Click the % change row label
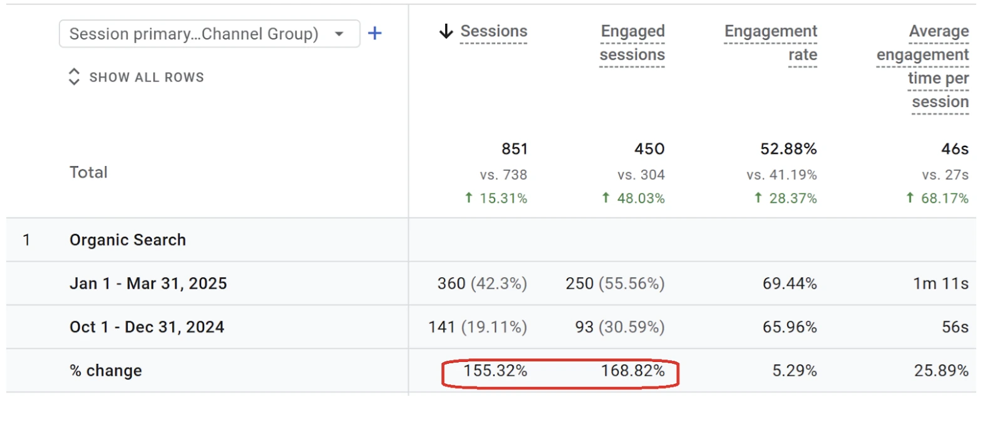 (106, 371)
